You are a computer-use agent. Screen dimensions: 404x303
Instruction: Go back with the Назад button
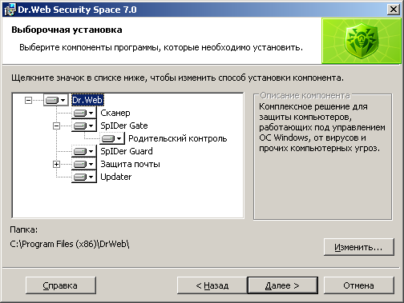212,285
